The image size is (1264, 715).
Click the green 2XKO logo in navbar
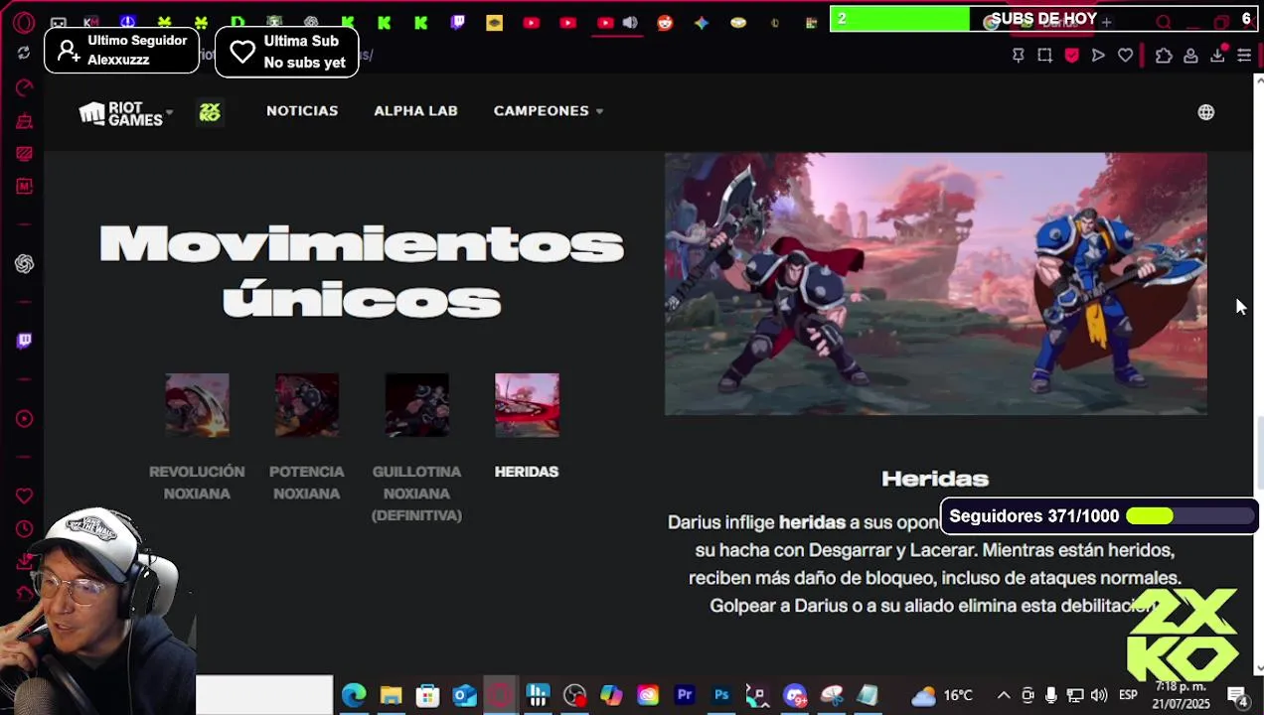tap(209, 113)
